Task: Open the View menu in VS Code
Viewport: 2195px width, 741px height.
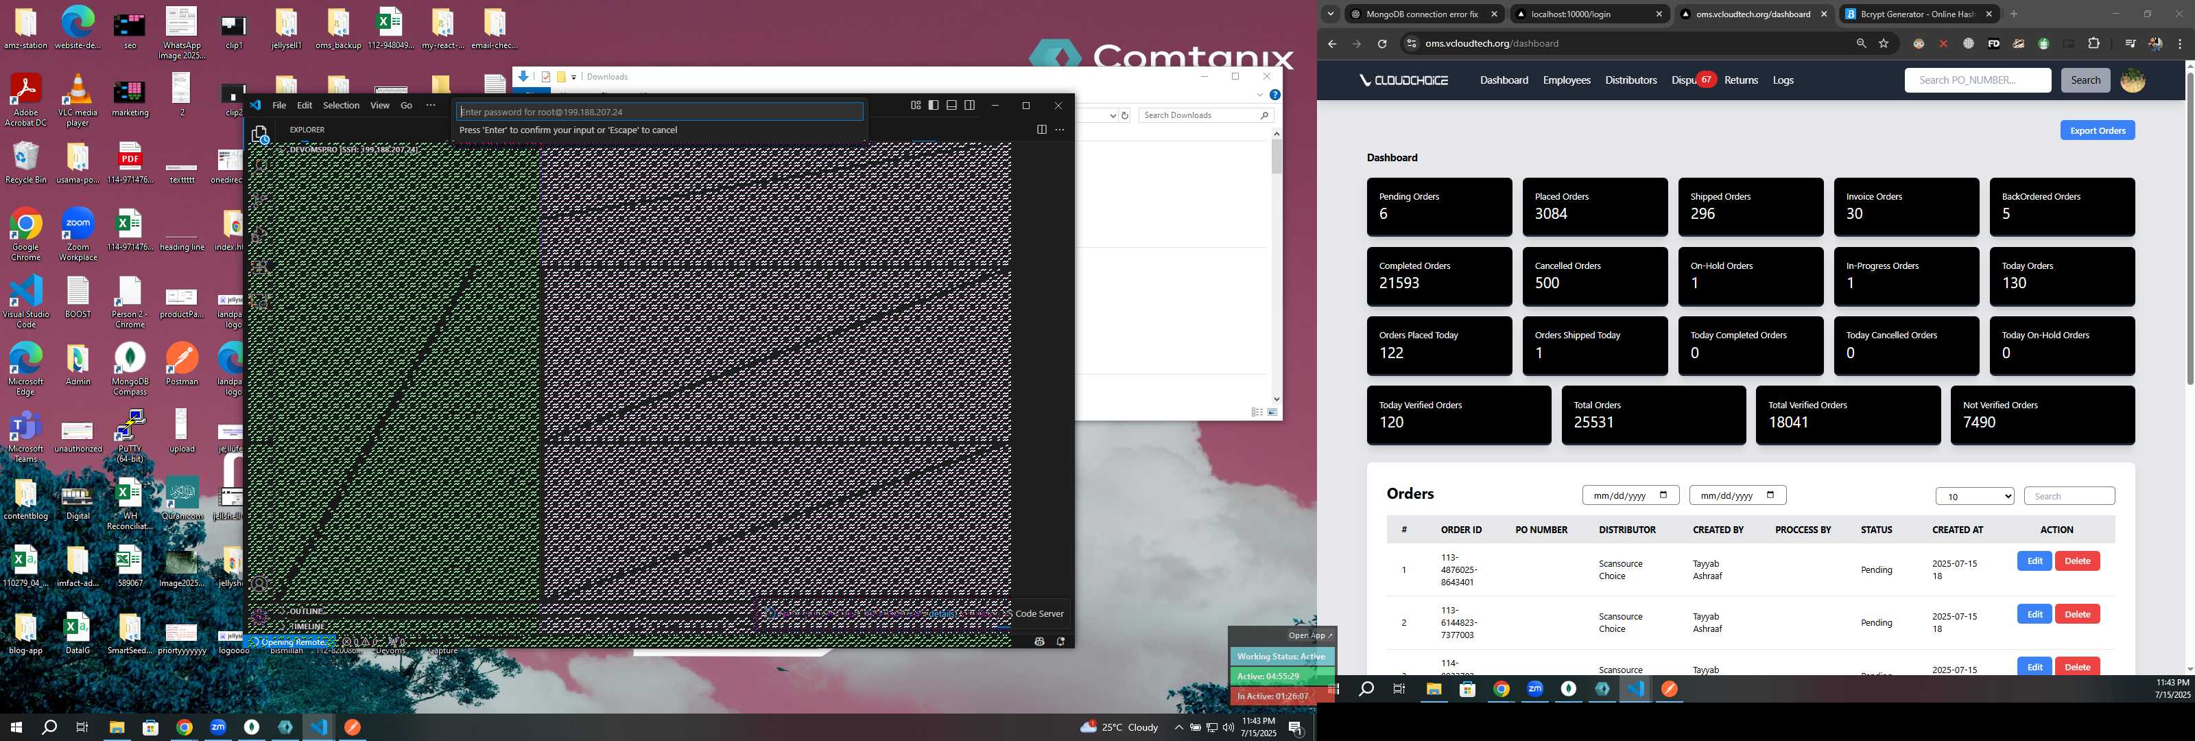Action: click(x=379, y=106)
